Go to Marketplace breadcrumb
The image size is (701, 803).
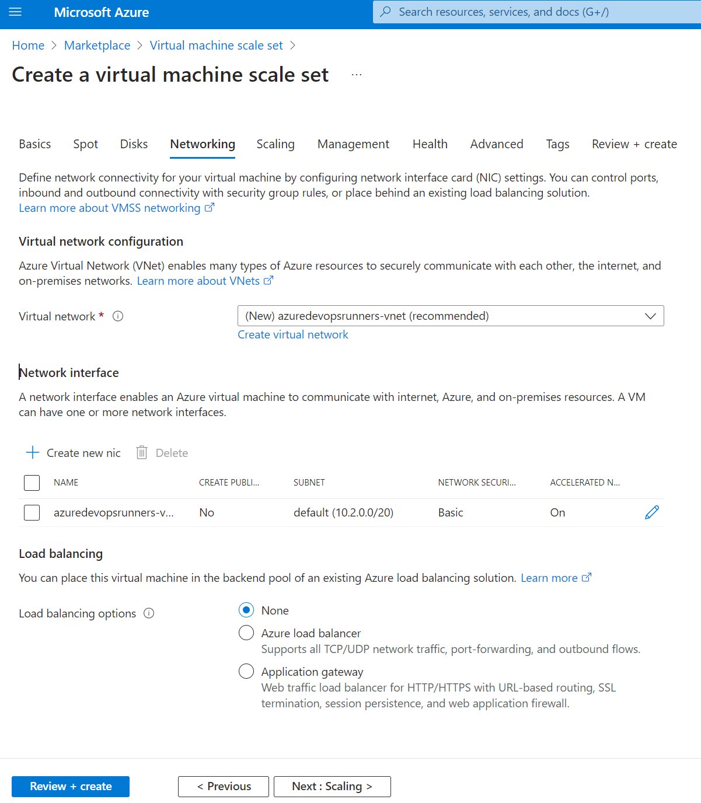tap(97, 46)
